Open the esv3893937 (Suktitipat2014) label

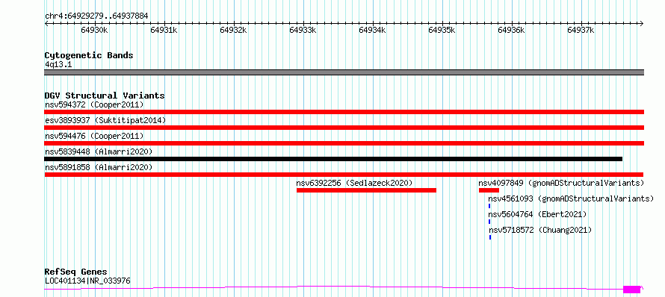point(105,120)
